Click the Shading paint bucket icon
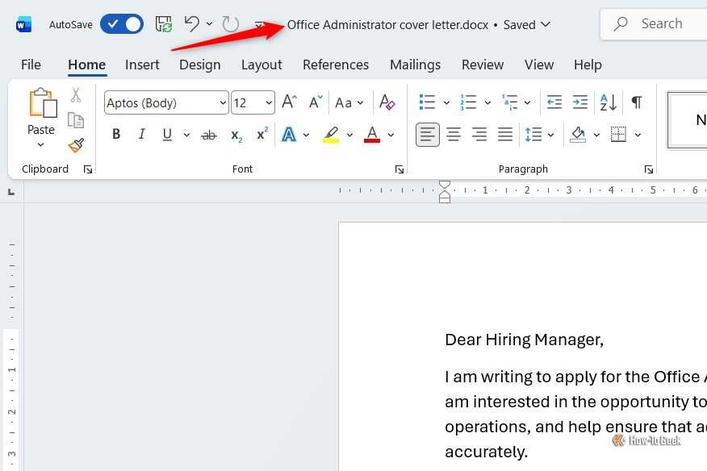 tap(578, 135)
